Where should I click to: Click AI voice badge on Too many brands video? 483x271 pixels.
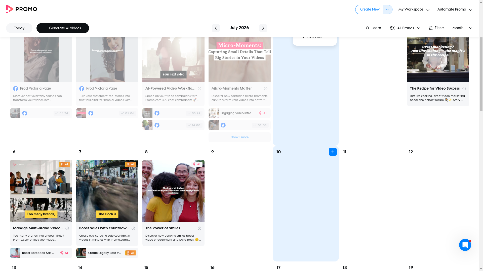[64, 164]
